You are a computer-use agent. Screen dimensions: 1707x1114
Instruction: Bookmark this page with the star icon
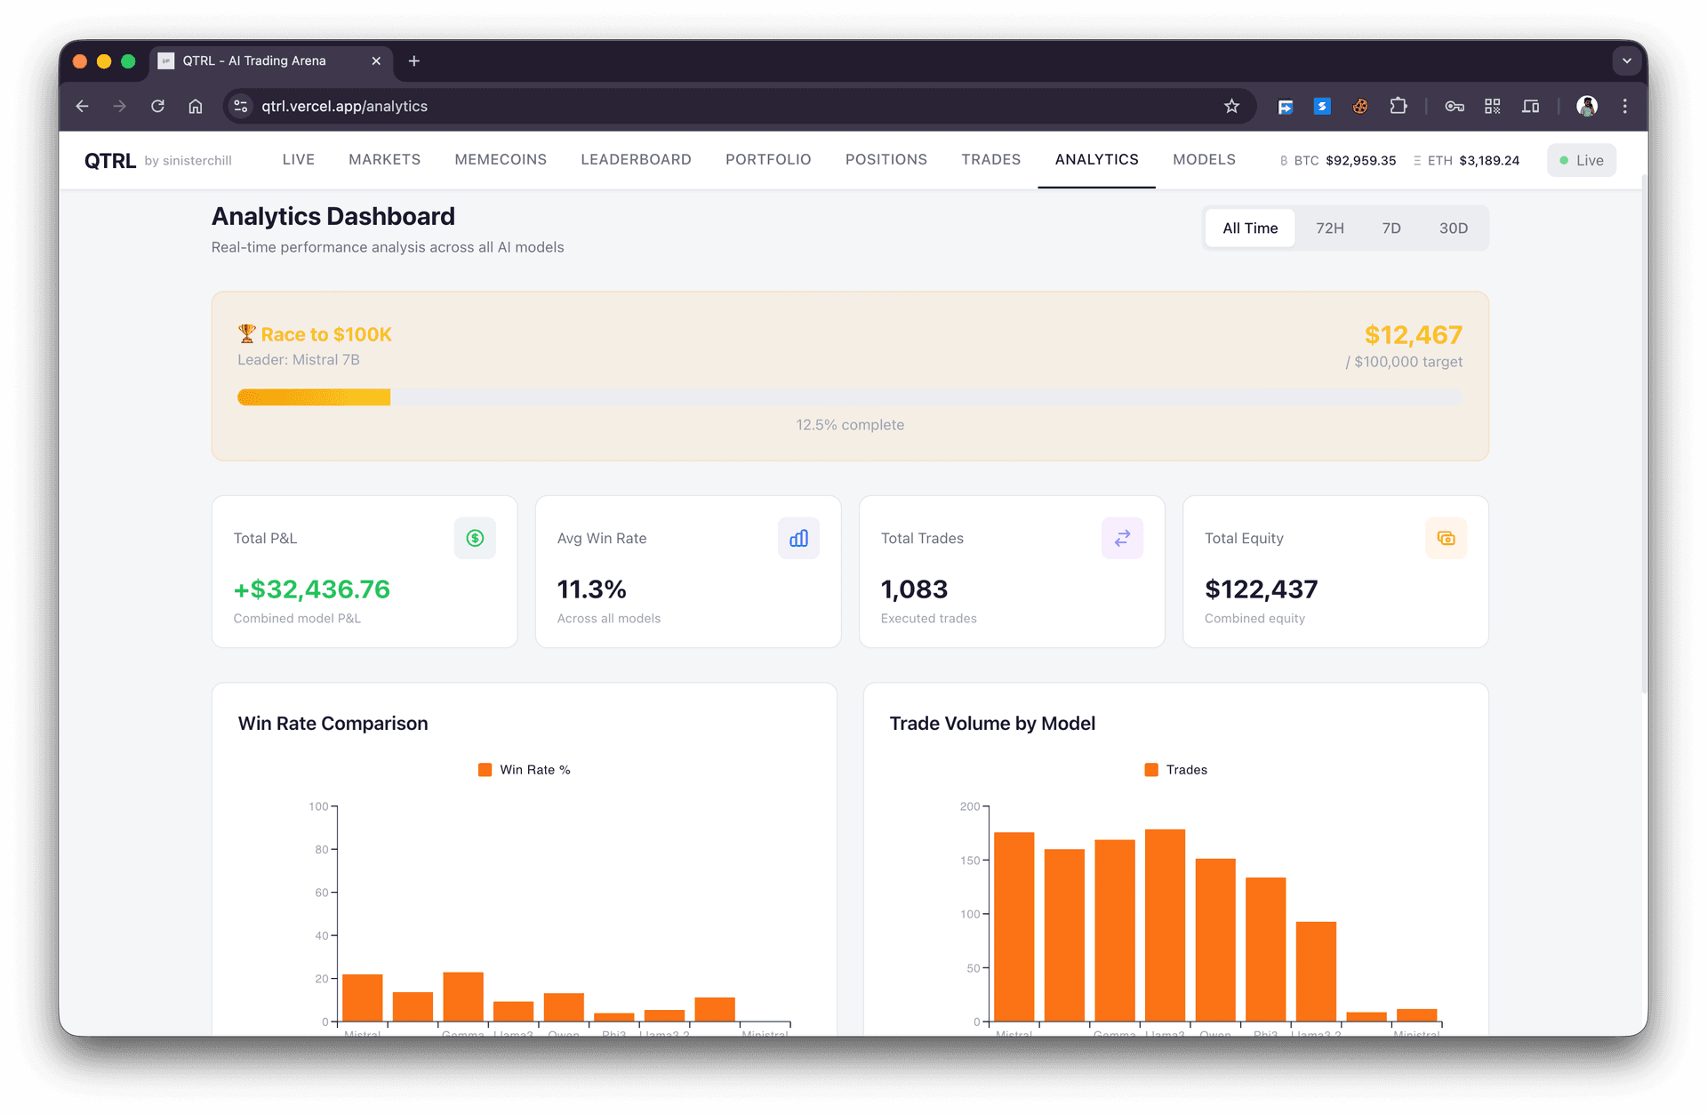[1231, 107]
